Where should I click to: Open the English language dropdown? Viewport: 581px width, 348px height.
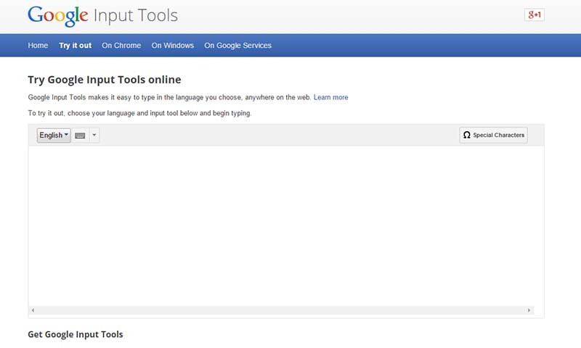coord(54,136)
